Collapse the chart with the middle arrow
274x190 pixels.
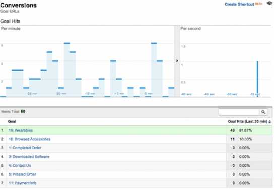pyautogui.click(x=177, y=61)
